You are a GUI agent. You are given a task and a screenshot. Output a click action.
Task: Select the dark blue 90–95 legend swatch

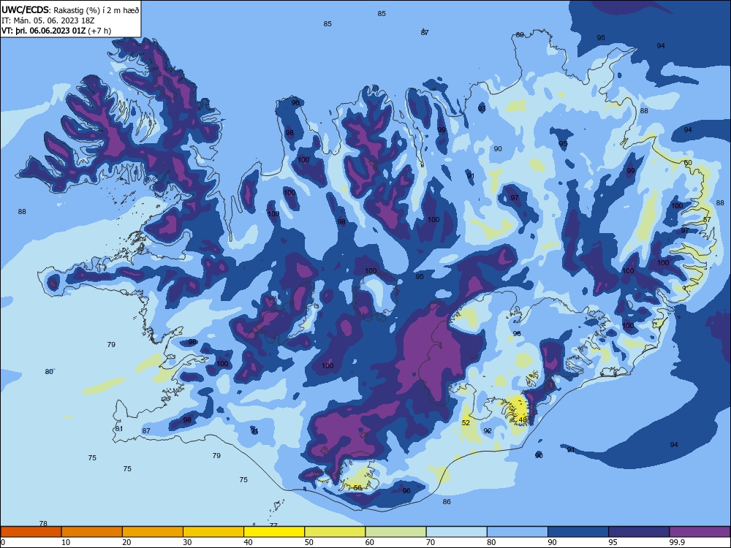click(x=578, y=532)
